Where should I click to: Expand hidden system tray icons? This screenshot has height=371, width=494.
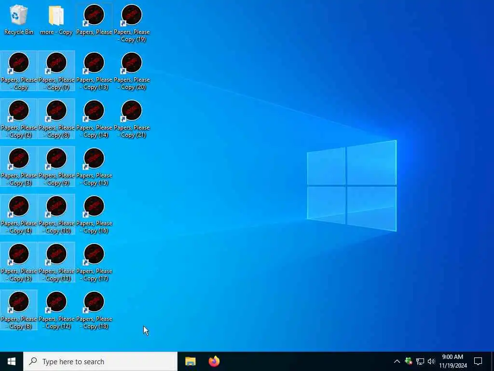[x=397, y=361]
